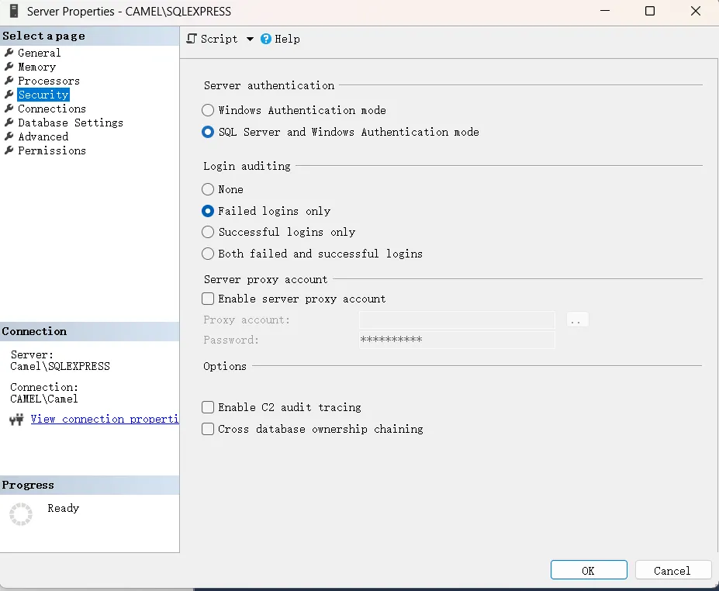Image resolution: width=719 pixels, height=591 pixels.
Task: Dismiss dialog with Cancel button
Action: pyautogui.click(x=672, y=570)
